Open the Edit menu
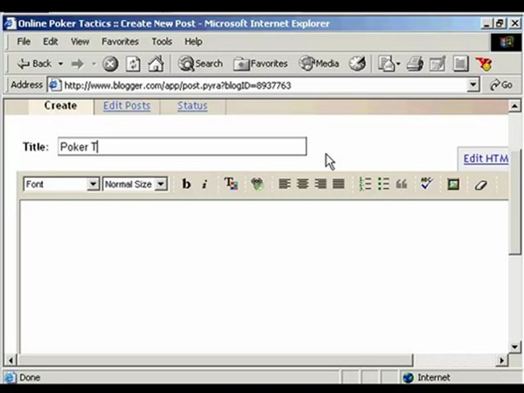The height and width of the screenshot is (393, 524). (50, 41)
